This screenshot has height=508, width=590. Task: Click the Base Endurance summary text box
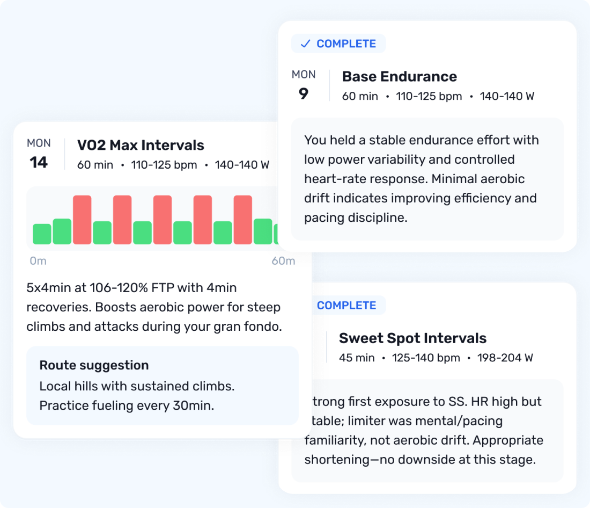click(x=427, y=179)
